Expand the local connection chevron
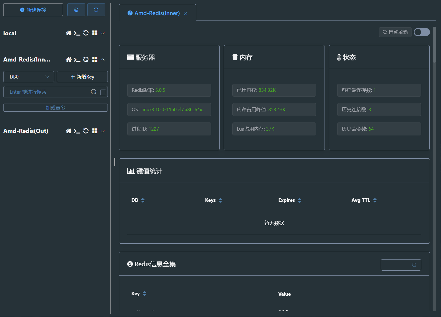 pyautogui.click(x=103, y=33)
